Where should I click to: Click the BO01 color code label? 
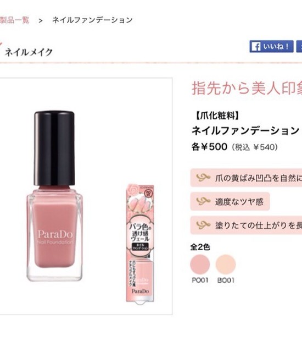click(226, 280)
